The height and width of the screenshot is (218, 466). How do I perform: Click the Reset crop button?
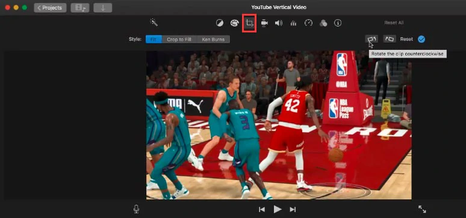point(406,39)
